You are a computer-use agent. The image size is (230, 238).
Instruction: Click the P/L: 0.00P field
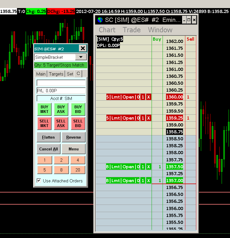[61, 90]
